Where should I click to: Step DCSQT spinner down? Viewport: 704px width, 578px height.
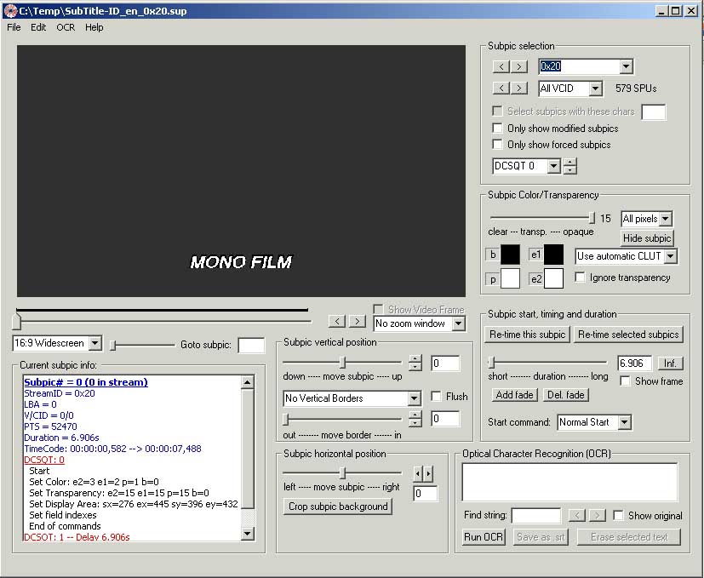point(569,170)
